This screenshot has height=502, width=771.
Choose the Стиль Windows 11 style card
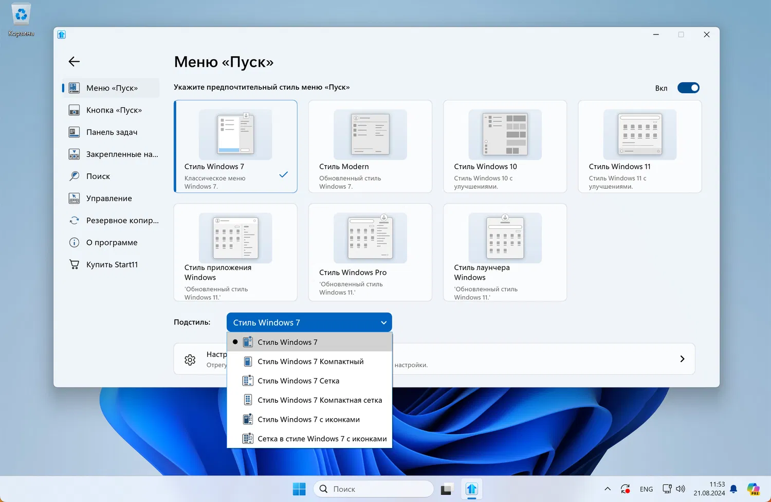click(x=640, y=147)
